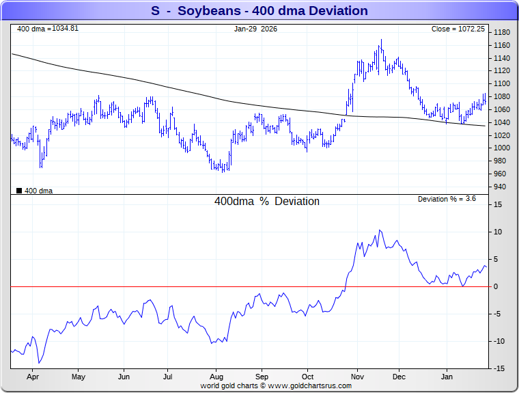Click the 400 dma legend text
The width and height of the screenshot is (519, 393).
pos(38,191)
